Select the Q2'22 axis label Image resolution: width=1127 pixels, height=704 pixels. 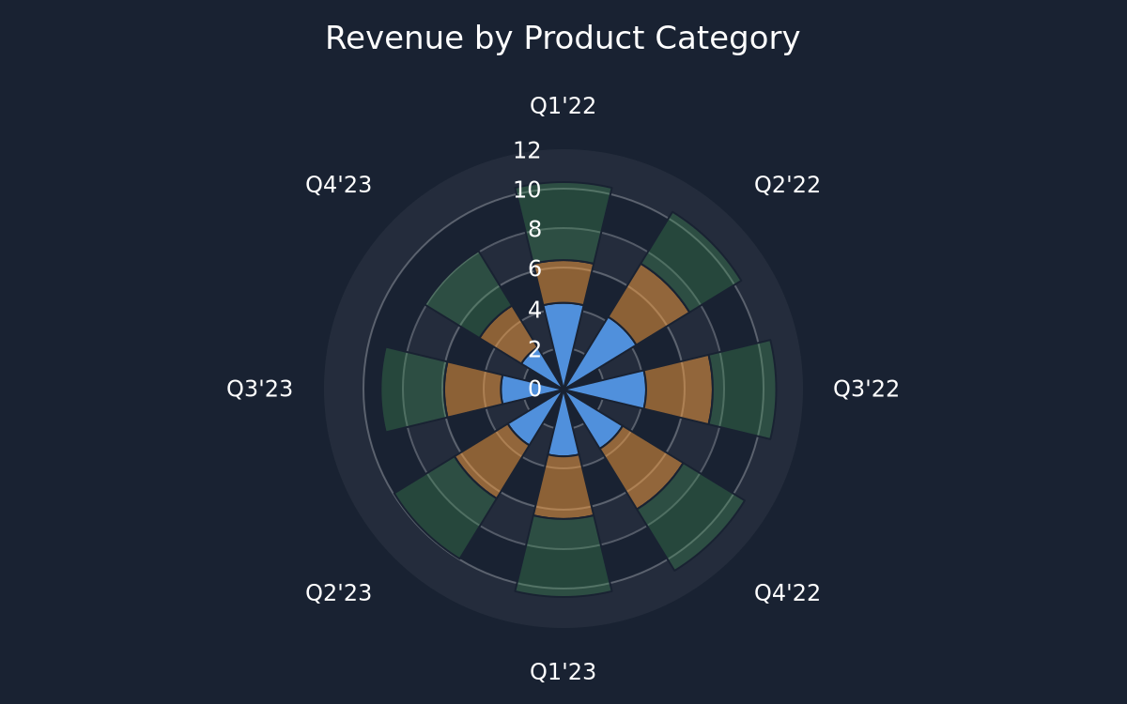[x=787, y=185]
